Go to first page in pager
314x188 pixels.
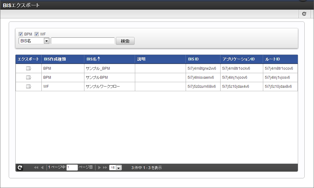pyautogui.click(x=36, y=168)
